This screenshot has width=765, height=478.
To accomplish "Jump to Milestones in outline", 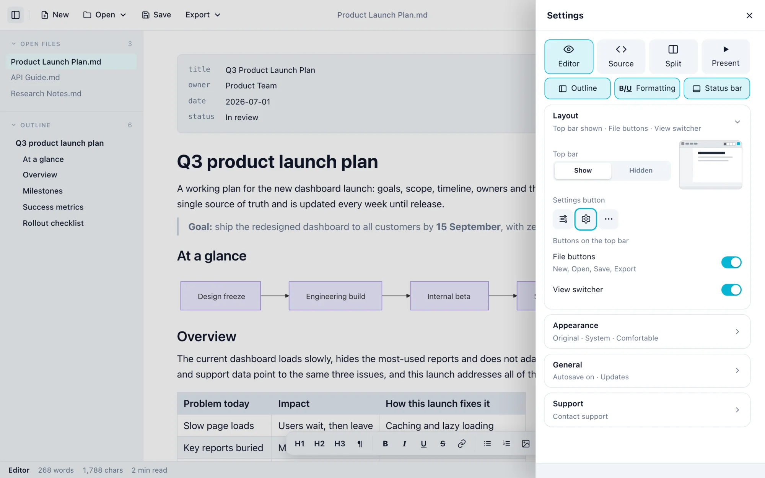I will coord(42,191).
